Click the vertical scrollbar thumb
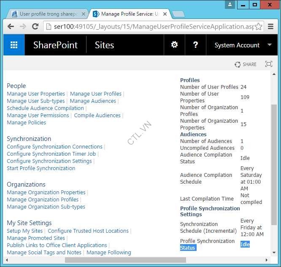The height and width of the screenshot is (267, 281). (x=274, y=165)
